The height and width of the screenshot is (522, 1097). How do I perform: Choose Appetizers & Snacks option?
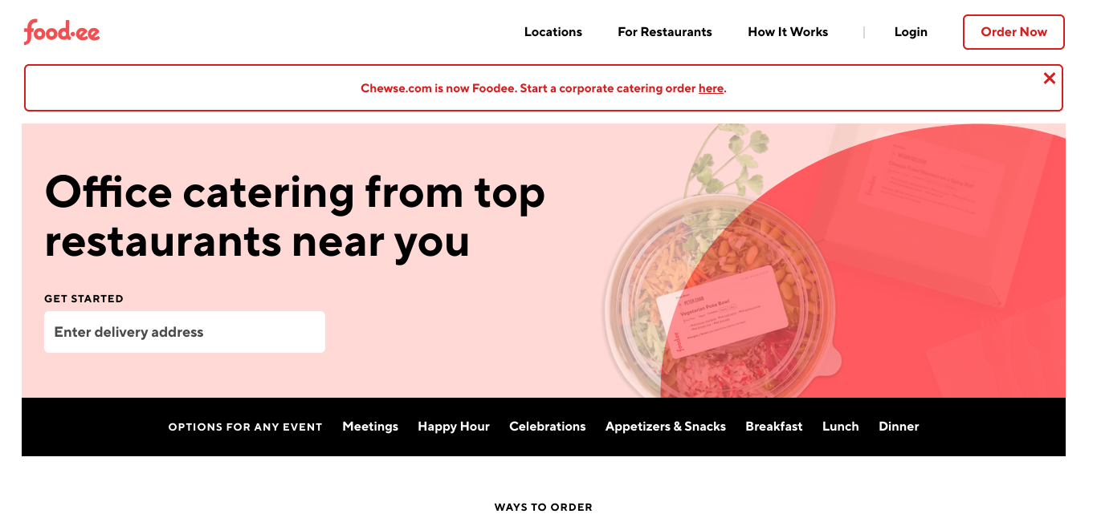666,427
